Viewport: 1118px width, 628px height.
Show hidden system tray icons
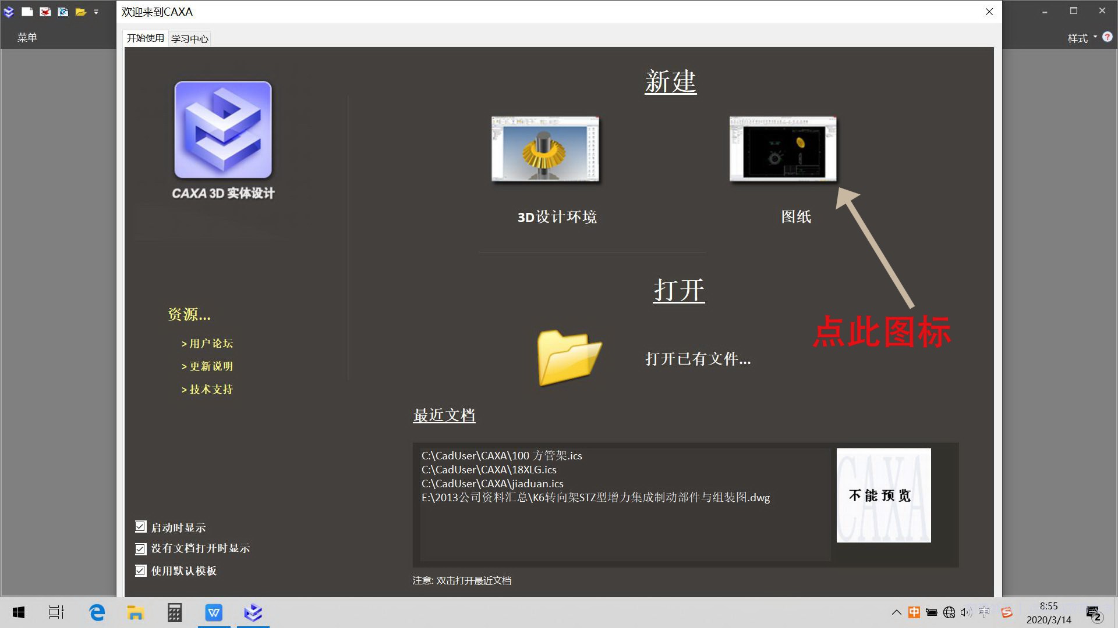coord(897,612)
